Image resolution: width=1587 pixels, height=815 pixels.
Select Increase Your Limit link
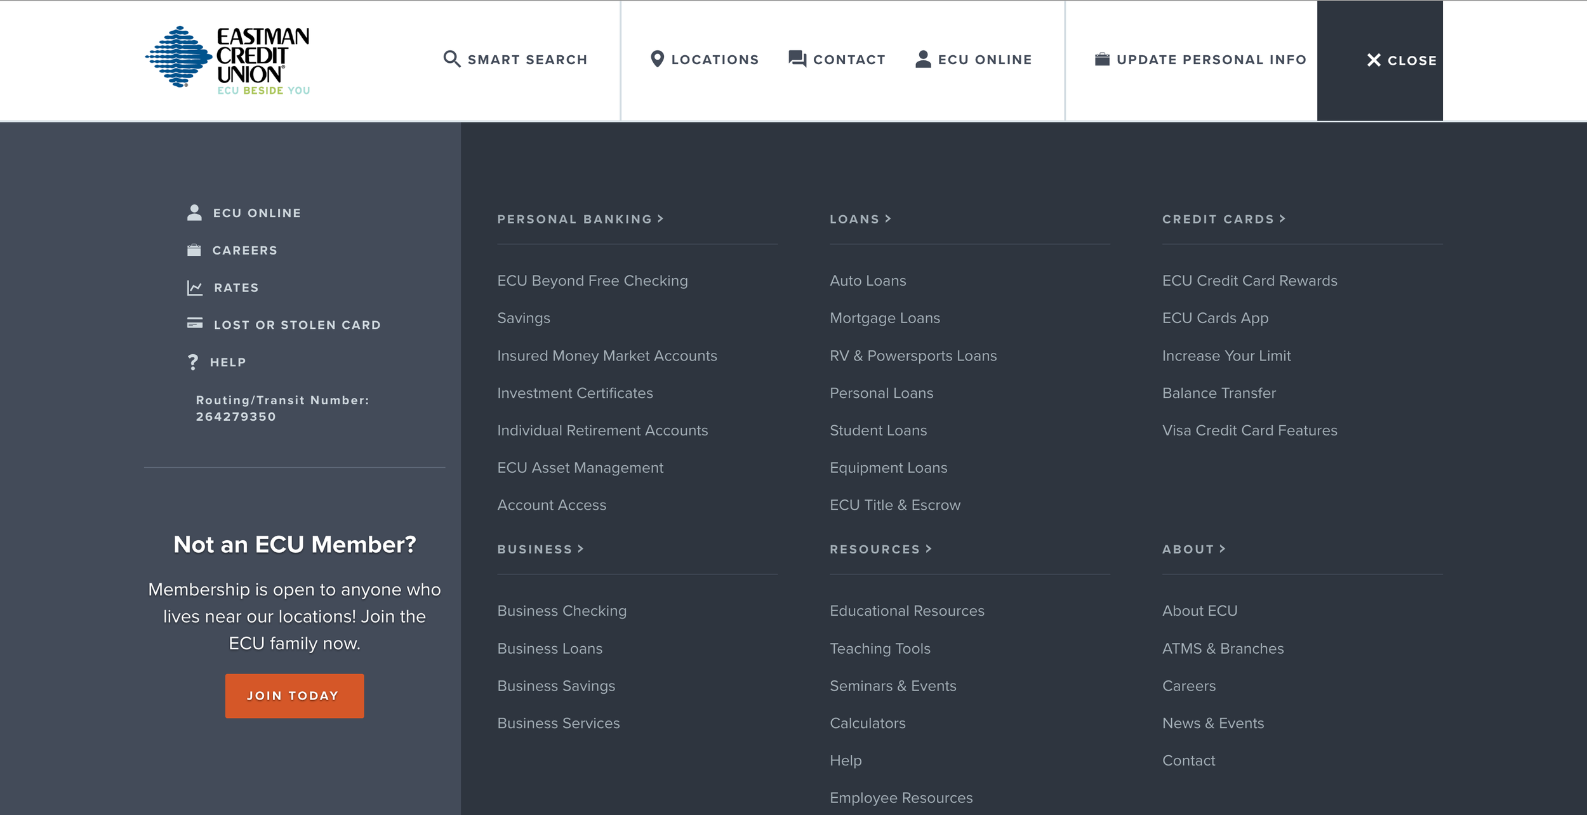pyautogui.click(x=1226, y=355)
